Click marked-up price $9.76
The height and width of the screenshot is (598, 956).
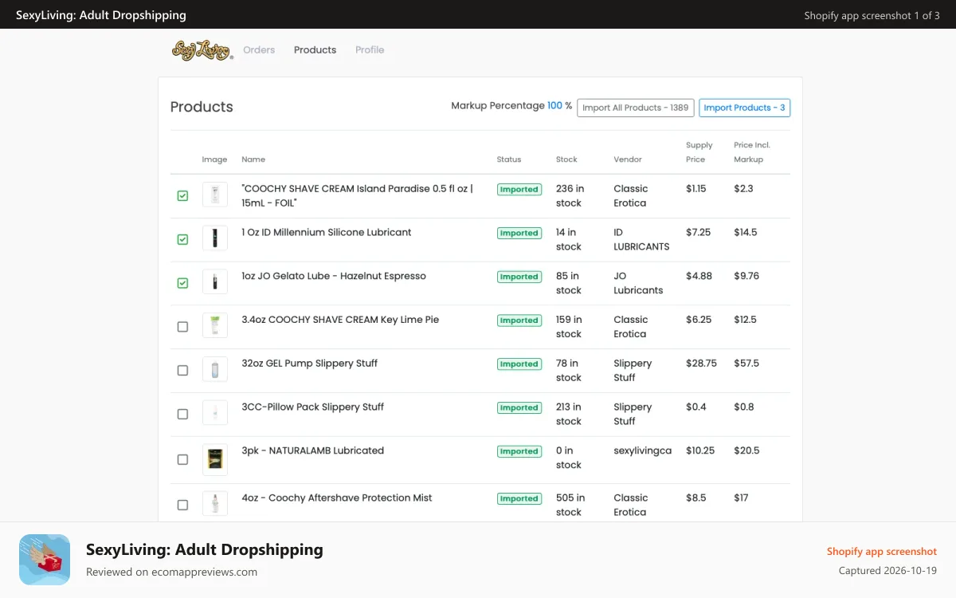746,276
